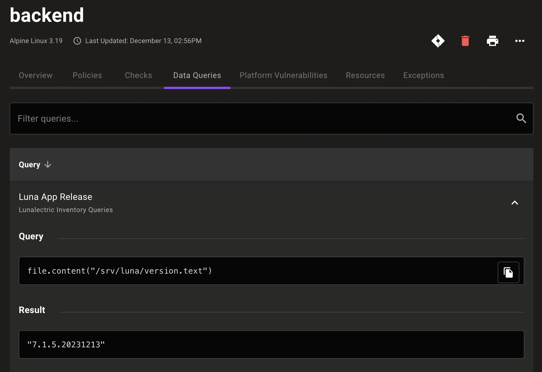View the Resources tab
The width and height of the screenshot is (542, 372).
[365, 75]
